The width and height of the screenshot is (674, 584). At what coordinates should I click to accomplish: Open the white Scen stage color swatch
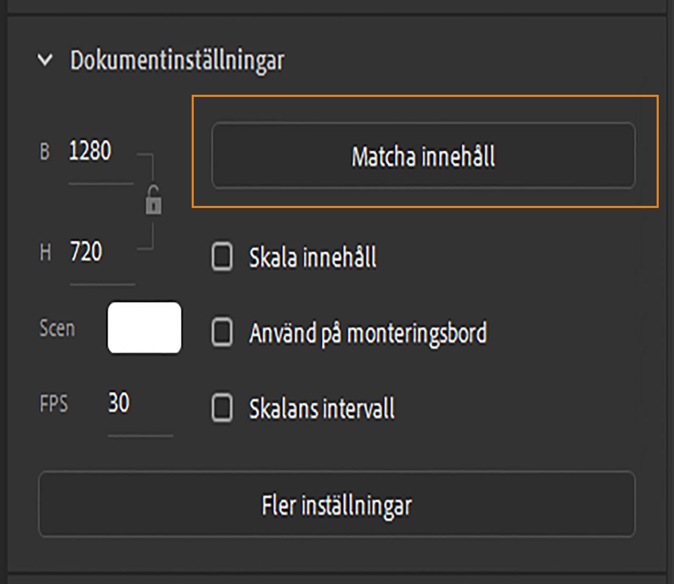point(144,328)
